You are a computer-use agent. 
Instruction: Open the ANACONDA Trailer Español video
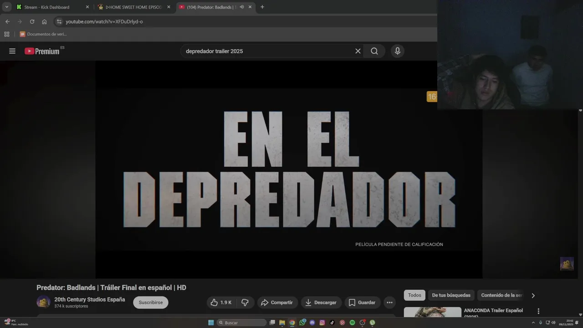[493, 313]
